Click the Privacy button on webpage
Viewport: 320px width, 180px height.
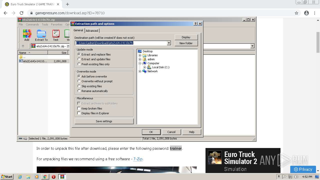tap(303, 169)
